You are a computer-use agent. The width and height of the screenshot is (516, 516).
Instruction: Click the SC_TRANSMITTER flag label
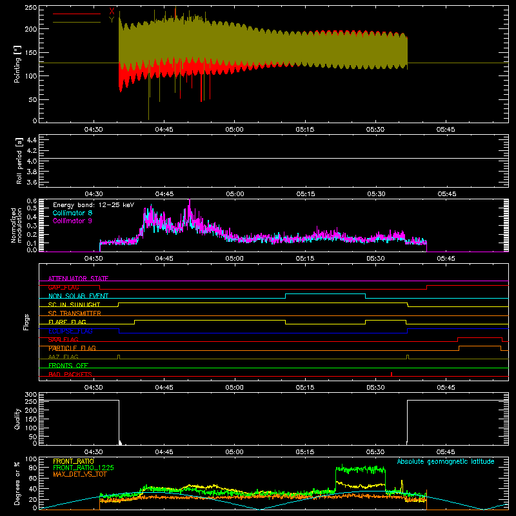75,313
